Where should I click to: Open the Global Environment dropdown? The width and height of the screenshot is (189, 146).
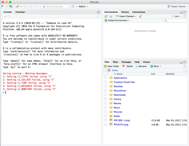click(117, 20)
